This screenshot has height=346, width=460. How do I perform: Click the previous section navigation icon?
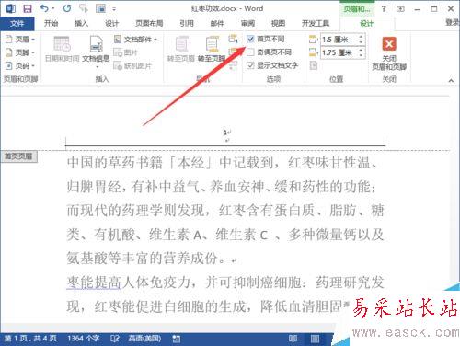(233, 39)
